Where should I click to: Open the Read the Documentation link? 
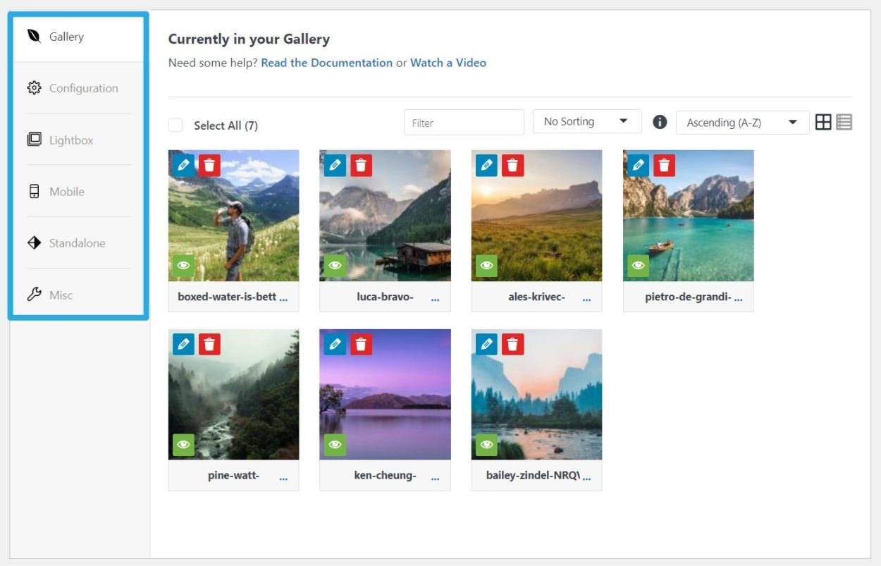coord(326,63)
